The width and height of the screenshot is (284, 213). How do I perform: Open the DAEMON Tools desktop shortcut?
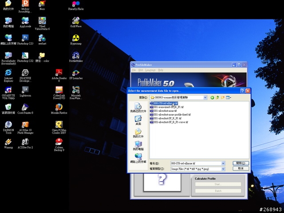point(8,127)
